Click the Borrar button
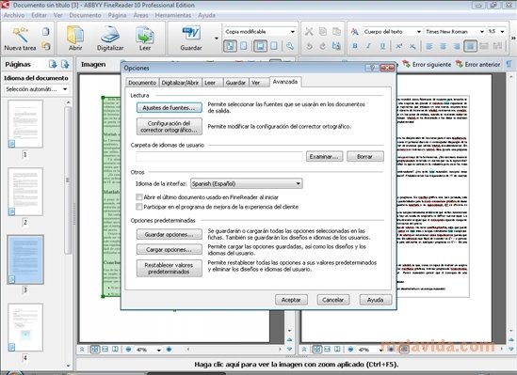This screenshot has width=517, height=375. [x=365, y=157]
